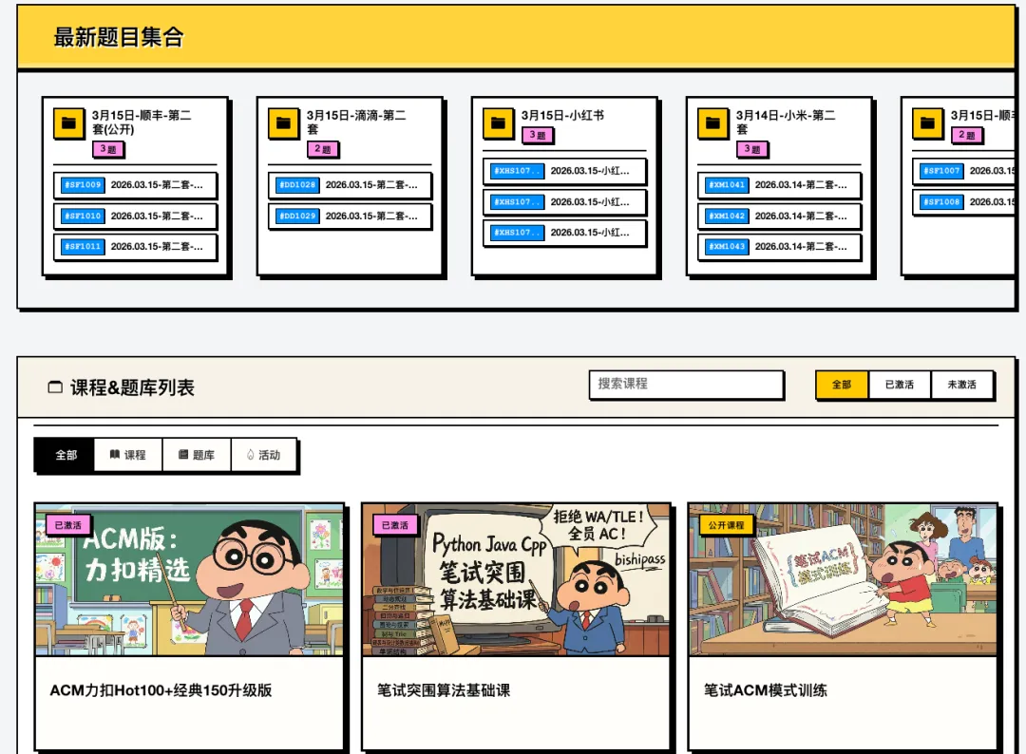Click problem text next to #DD1028
The height and width of the screenshot is (754, 1026).
click(371, 185)
